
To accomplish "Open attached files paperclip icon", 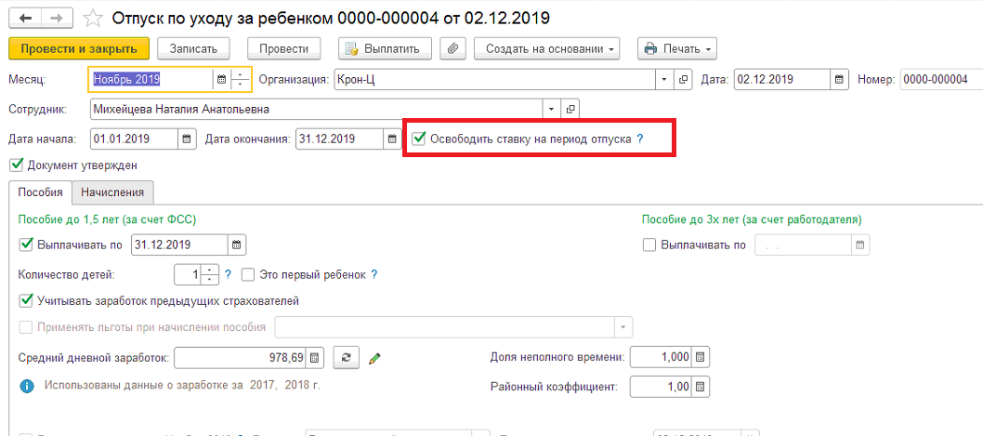I will pos(452,48).
